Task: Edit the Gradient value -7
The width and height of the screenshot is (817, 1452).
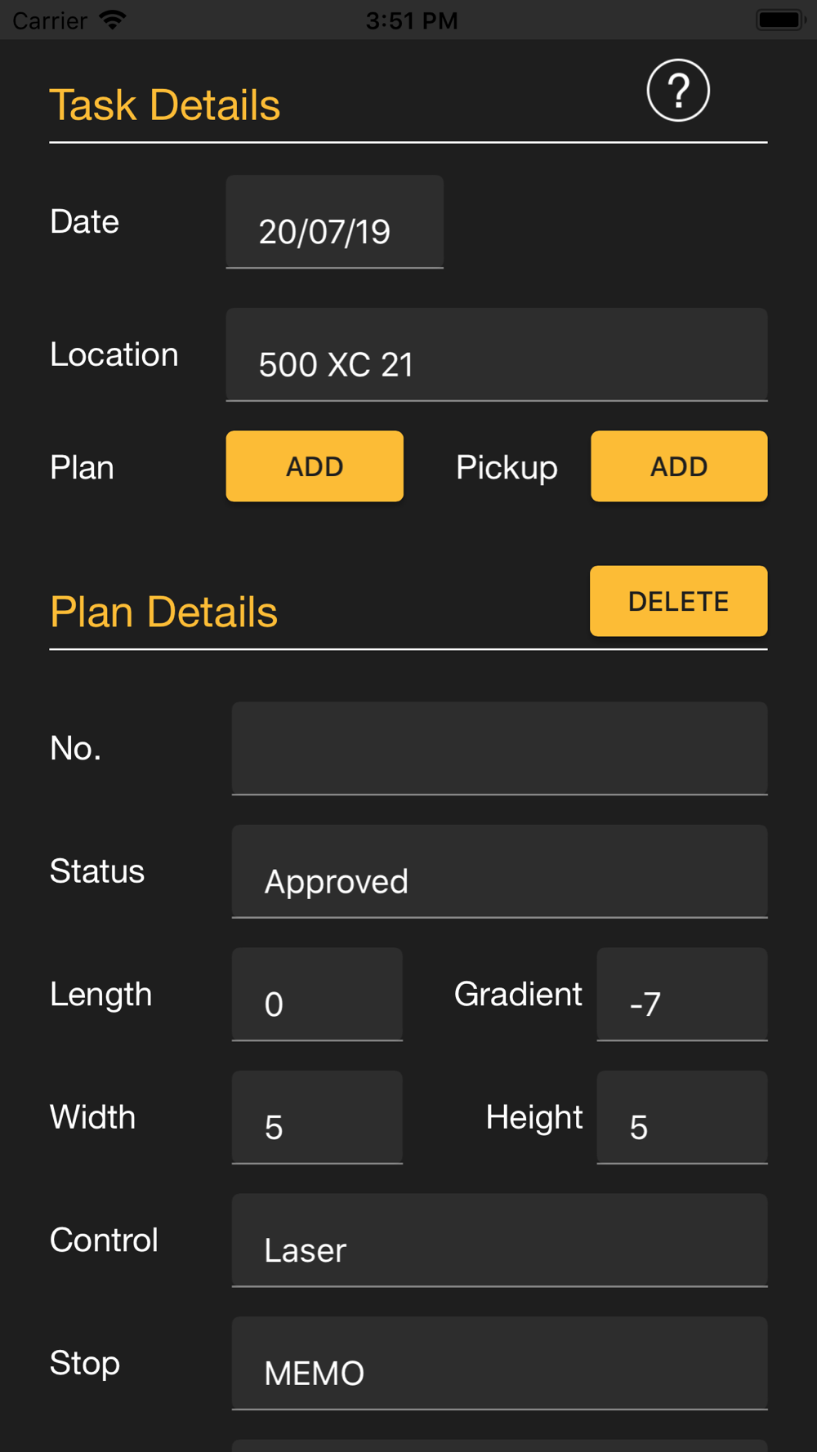Action: point(681,995)
